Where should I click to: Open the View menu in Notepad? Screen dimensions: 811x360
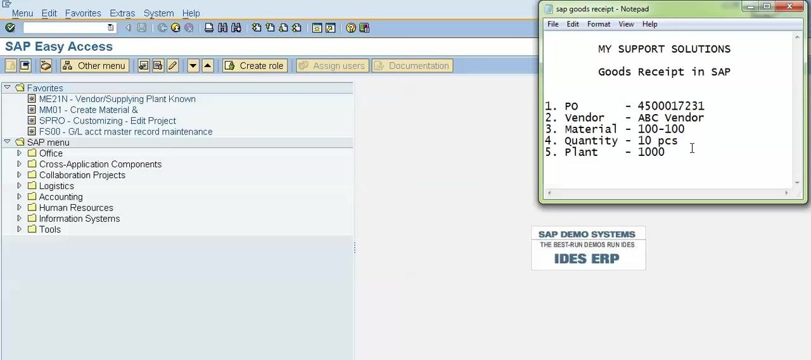tap(626, 24)
